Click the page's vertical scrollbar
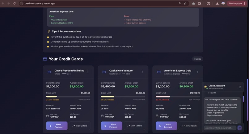This screenshot has height=134, width=249. [247, 100]
